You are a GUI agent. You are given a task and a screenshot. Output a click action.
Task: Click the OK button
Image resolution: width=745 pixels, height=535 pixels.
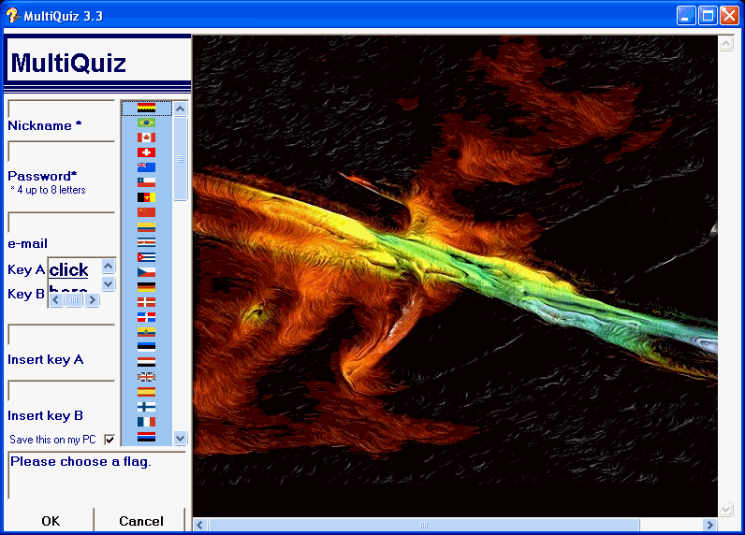(x=51, y=521)
